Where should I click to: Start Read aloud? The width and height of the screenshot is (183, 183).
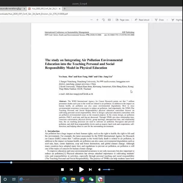coord(142,20)
